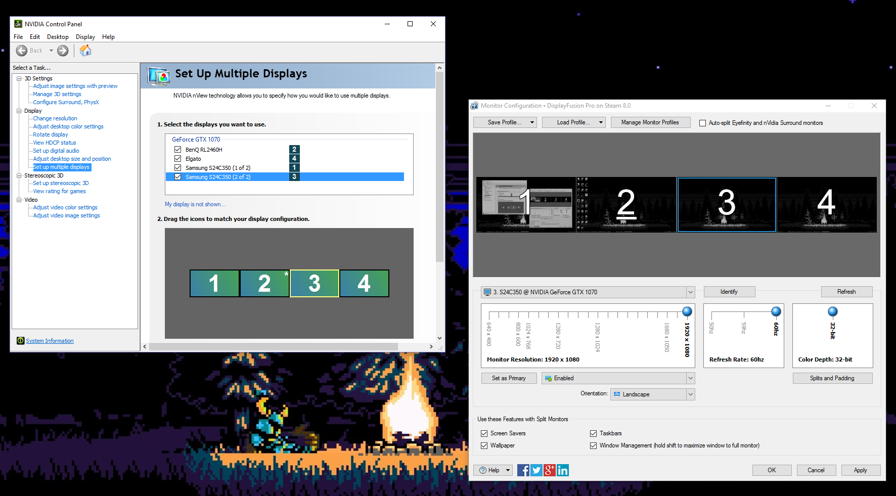Click Monitor Resolution slider handle

point(687,311)
